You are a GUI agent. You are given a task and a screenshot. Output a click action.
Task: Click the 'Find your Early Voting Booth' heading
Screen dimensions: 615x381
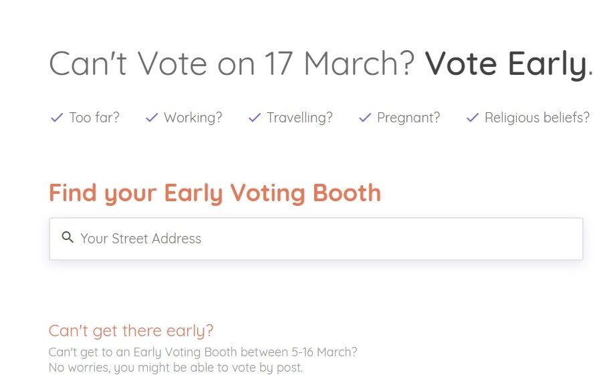pos(215,193)
